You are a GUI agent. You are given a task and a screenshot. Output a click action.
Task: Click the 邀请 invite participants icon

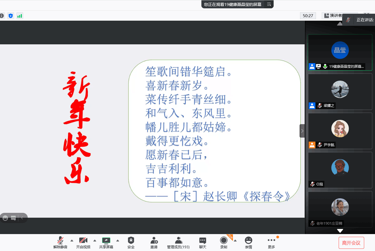154,240
